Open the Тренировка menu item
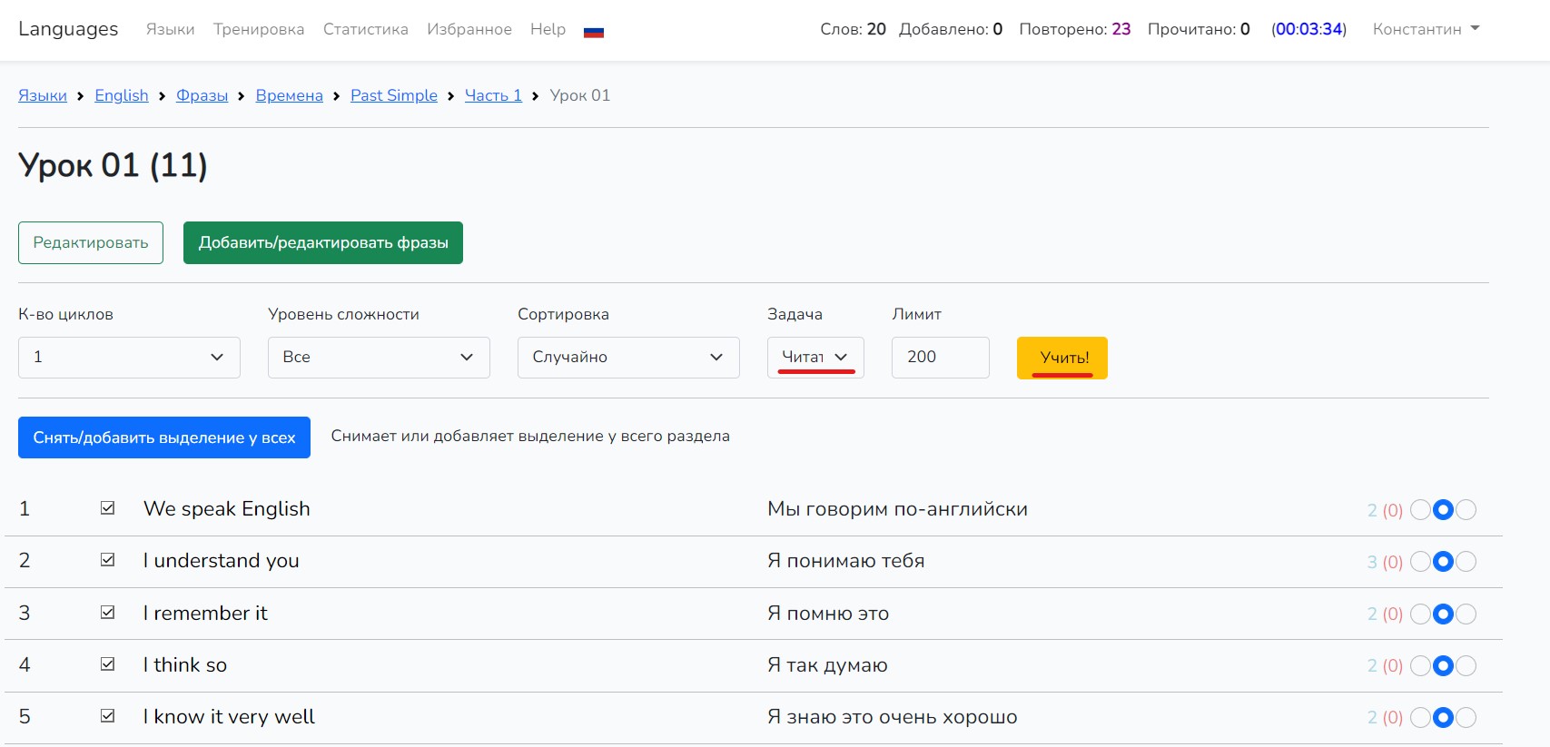 (259, 29)
